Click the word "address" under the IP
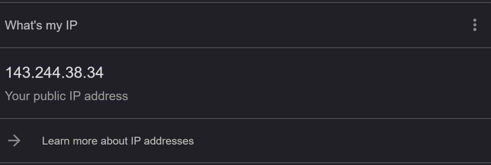This screenshot has height=165, width=491. tap(106, 96)
